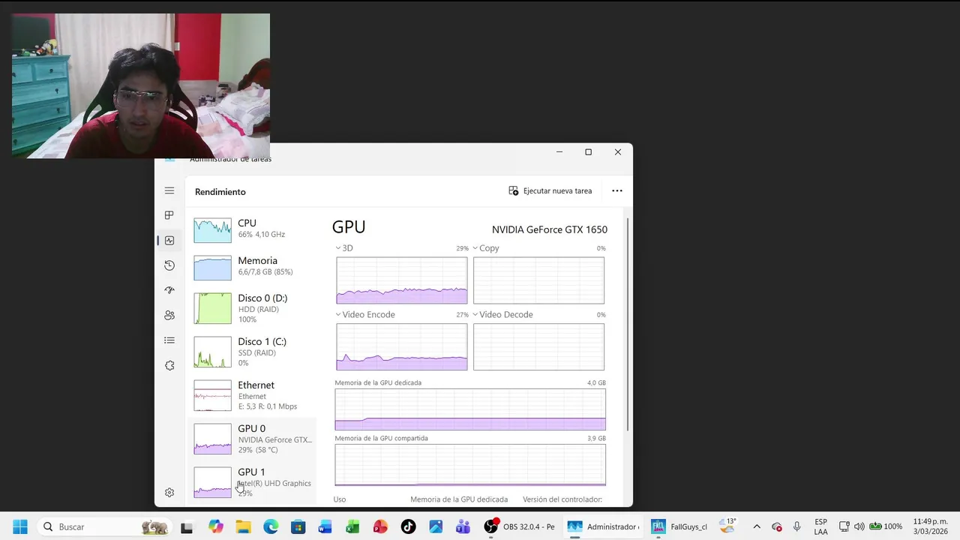
Task: Select GPU 0 NVIDIA GeForce entry
Action: click(x=253, y=439)
